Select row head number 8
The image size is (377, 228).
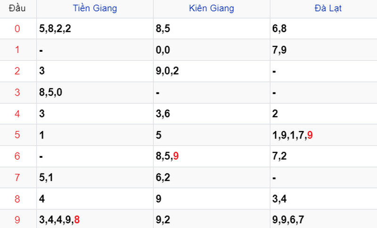pyautogui.click(x=17, y=199)
